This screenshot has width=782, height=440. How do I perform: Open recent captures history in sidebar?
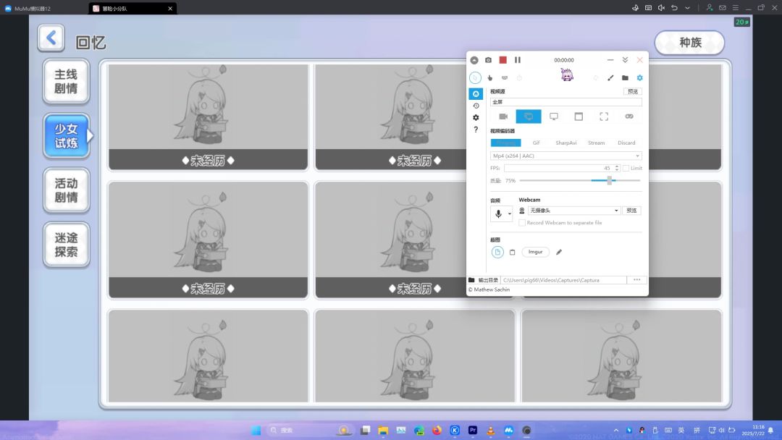click(476, 106)
